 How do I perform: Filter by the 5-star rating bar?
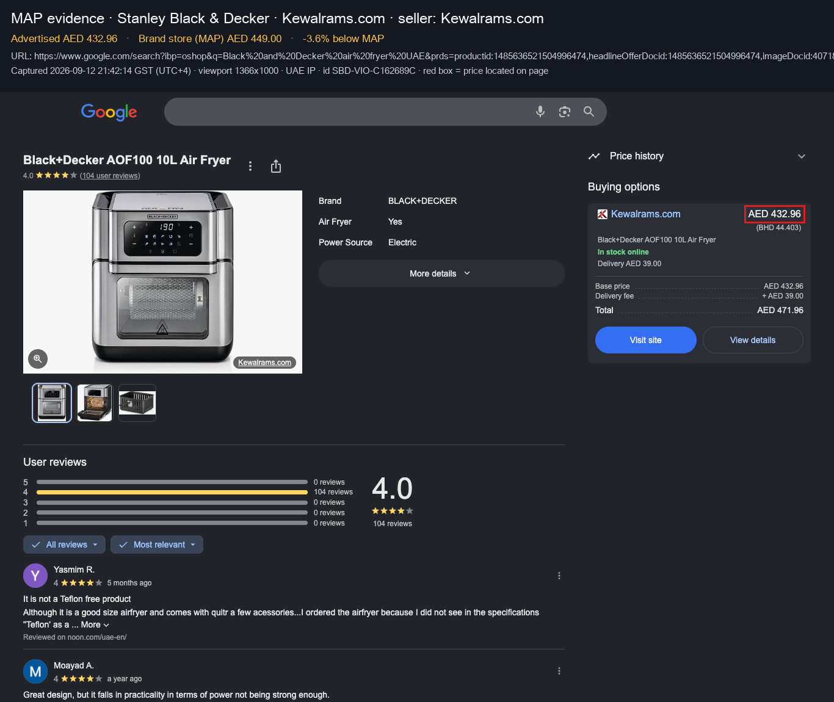click(x=172, y=482)
